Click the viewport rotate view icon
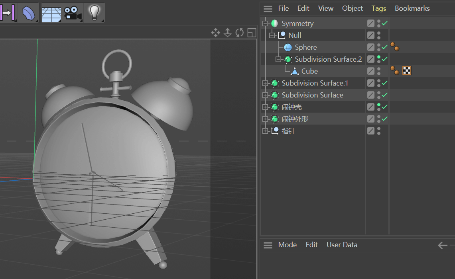Screen dimensions: 455x279 239,33
